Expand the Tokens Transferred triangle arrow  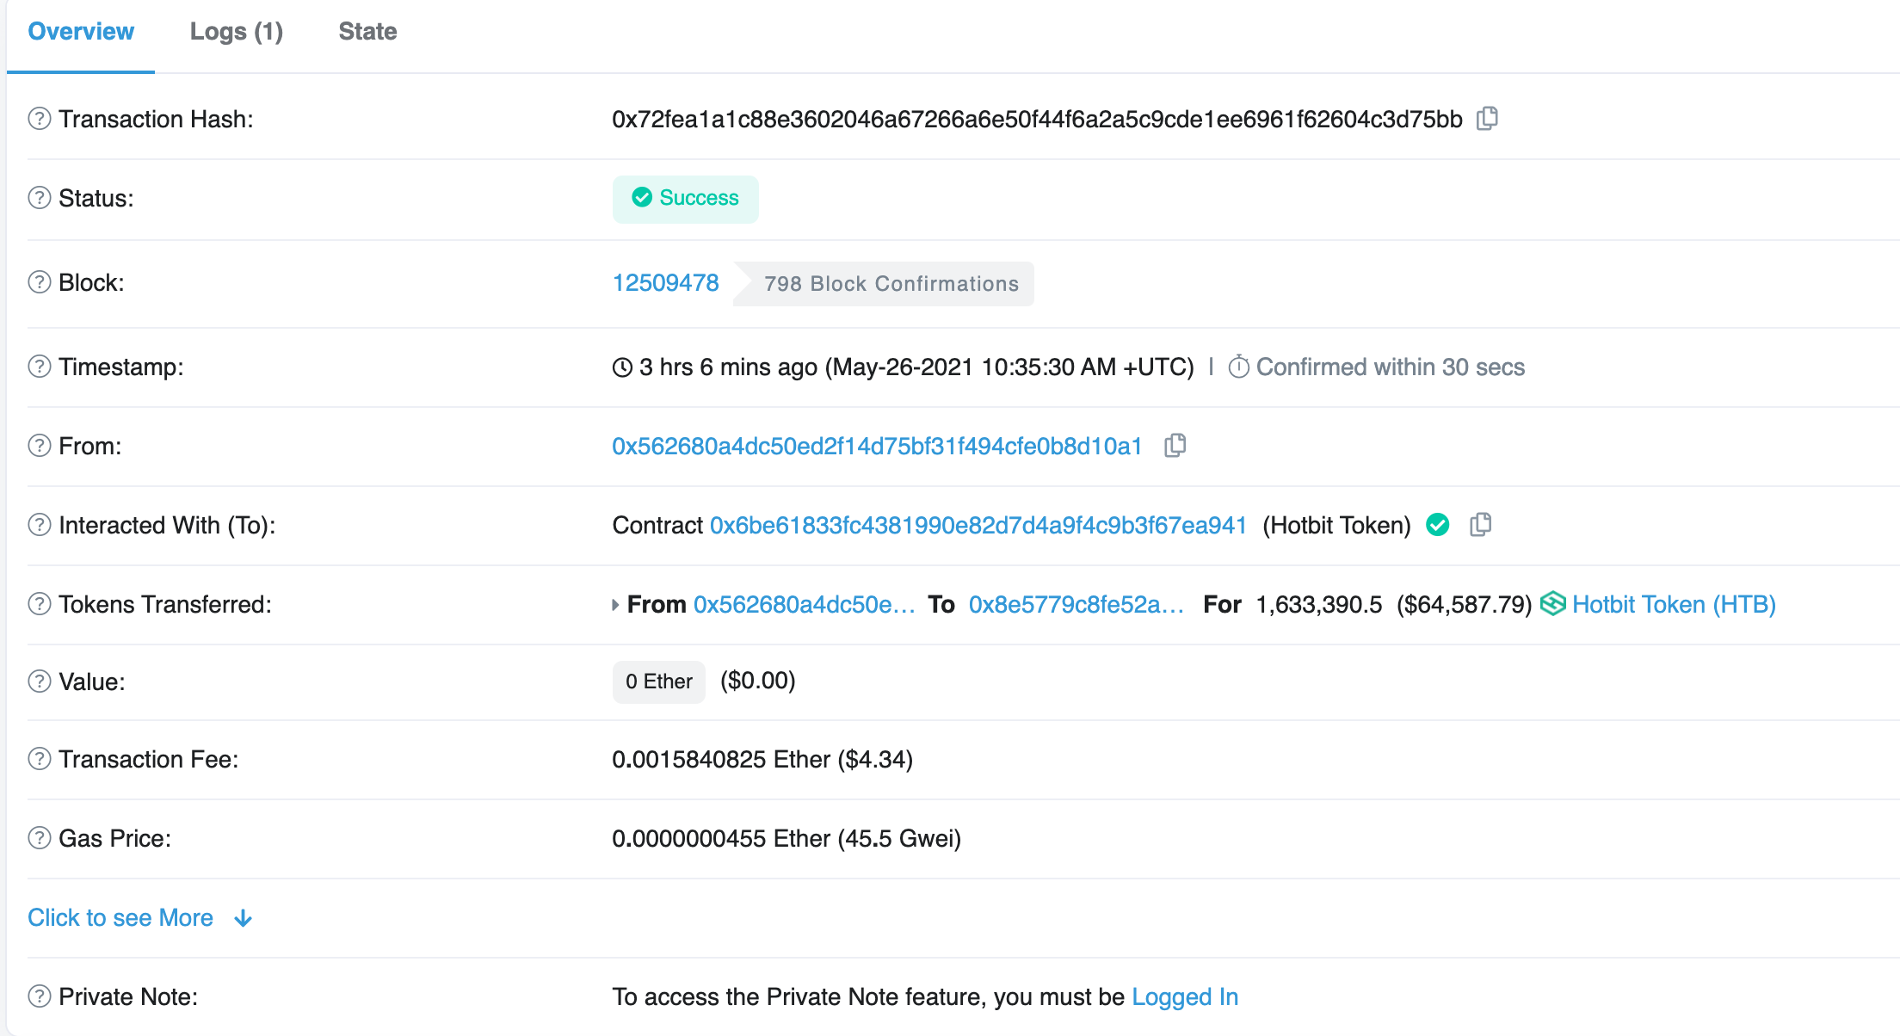click(x=615, y=605)
